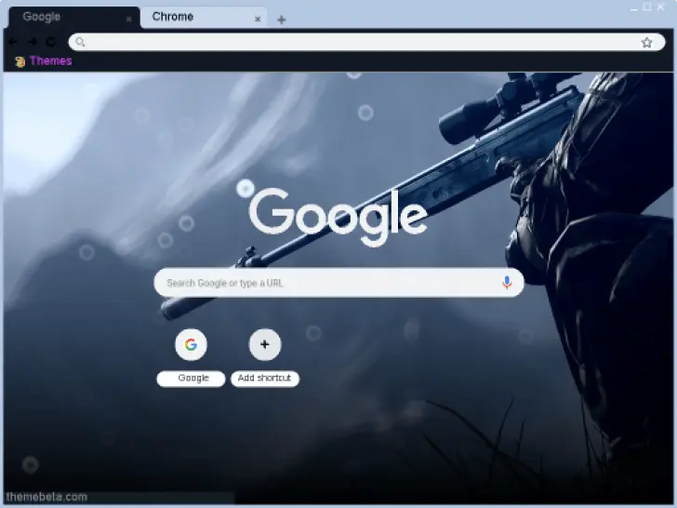Switch to the Google tab
The image size is (677, 508).
[x=65, y=17]
